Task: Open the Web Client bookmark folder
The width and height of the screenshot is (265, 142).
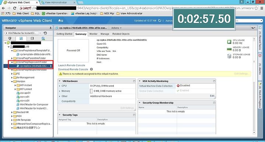Action: click(21, 14)
